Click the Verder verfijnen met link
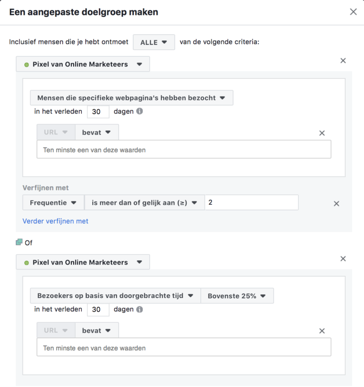This screenshot has height=387, width=364. [x=55, y=221]
